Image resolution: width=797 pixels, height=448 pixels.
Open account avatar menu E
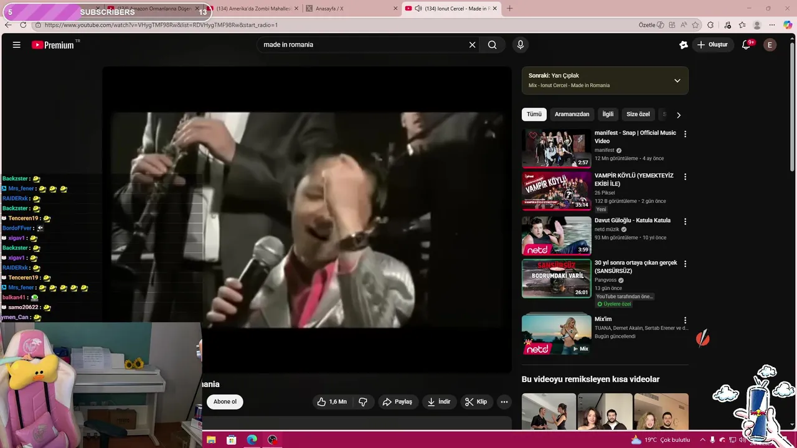click(770, 45)
